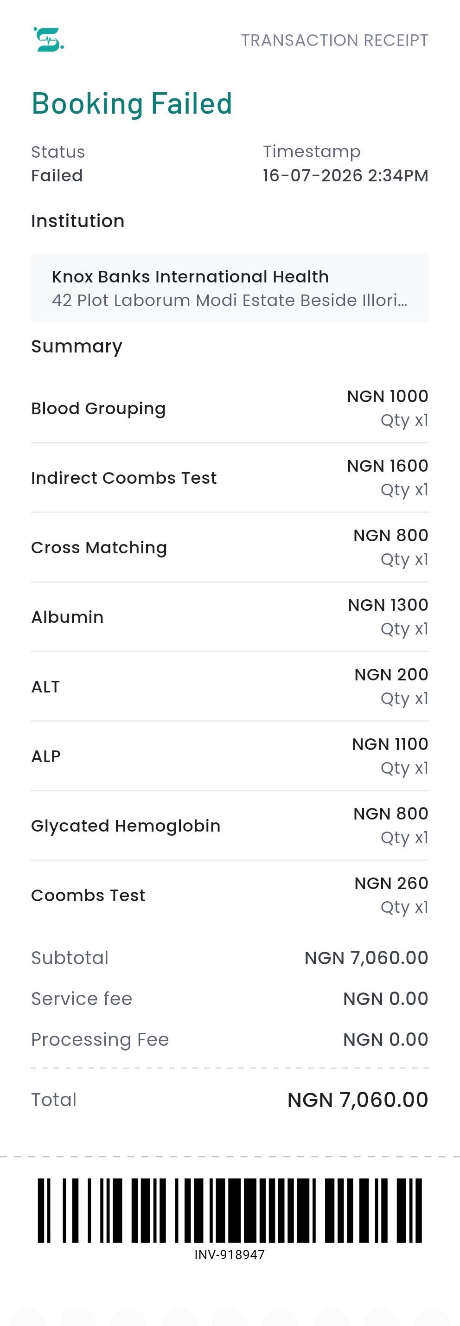This screenshot has width=460, height=1326.
Task: Select the Indirect Coombs Test row
Action: coord(230,478)
